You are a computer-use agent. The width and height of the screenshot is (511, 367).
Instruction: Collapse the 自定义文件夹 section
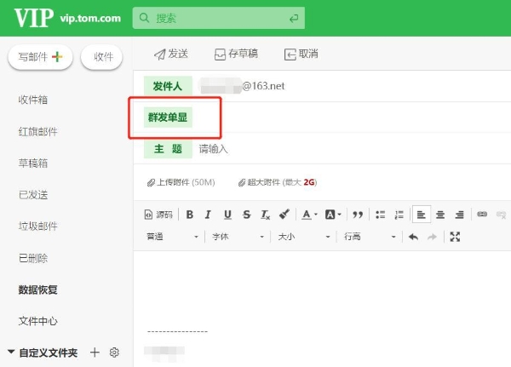pos(11,352)
